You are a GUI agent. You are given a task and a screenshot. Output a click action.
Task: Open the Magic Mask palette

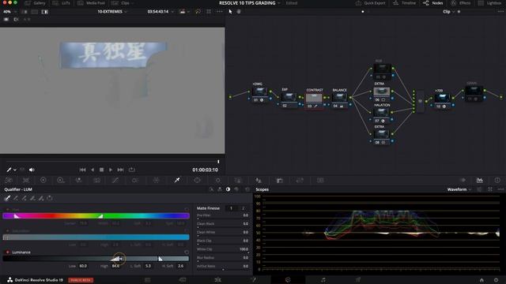[238, 181]
